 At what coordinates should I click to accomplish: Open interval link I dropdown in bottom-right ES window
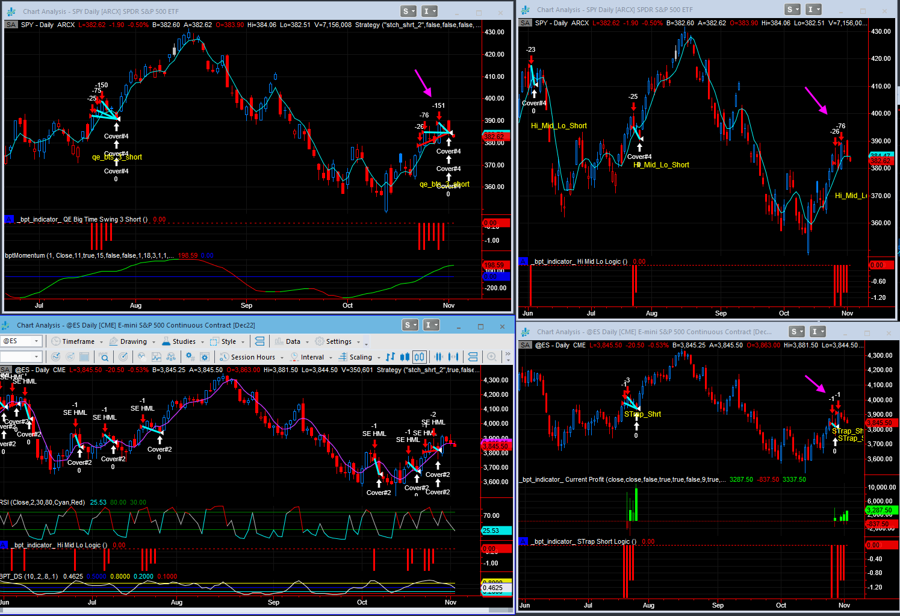(818, 332)
